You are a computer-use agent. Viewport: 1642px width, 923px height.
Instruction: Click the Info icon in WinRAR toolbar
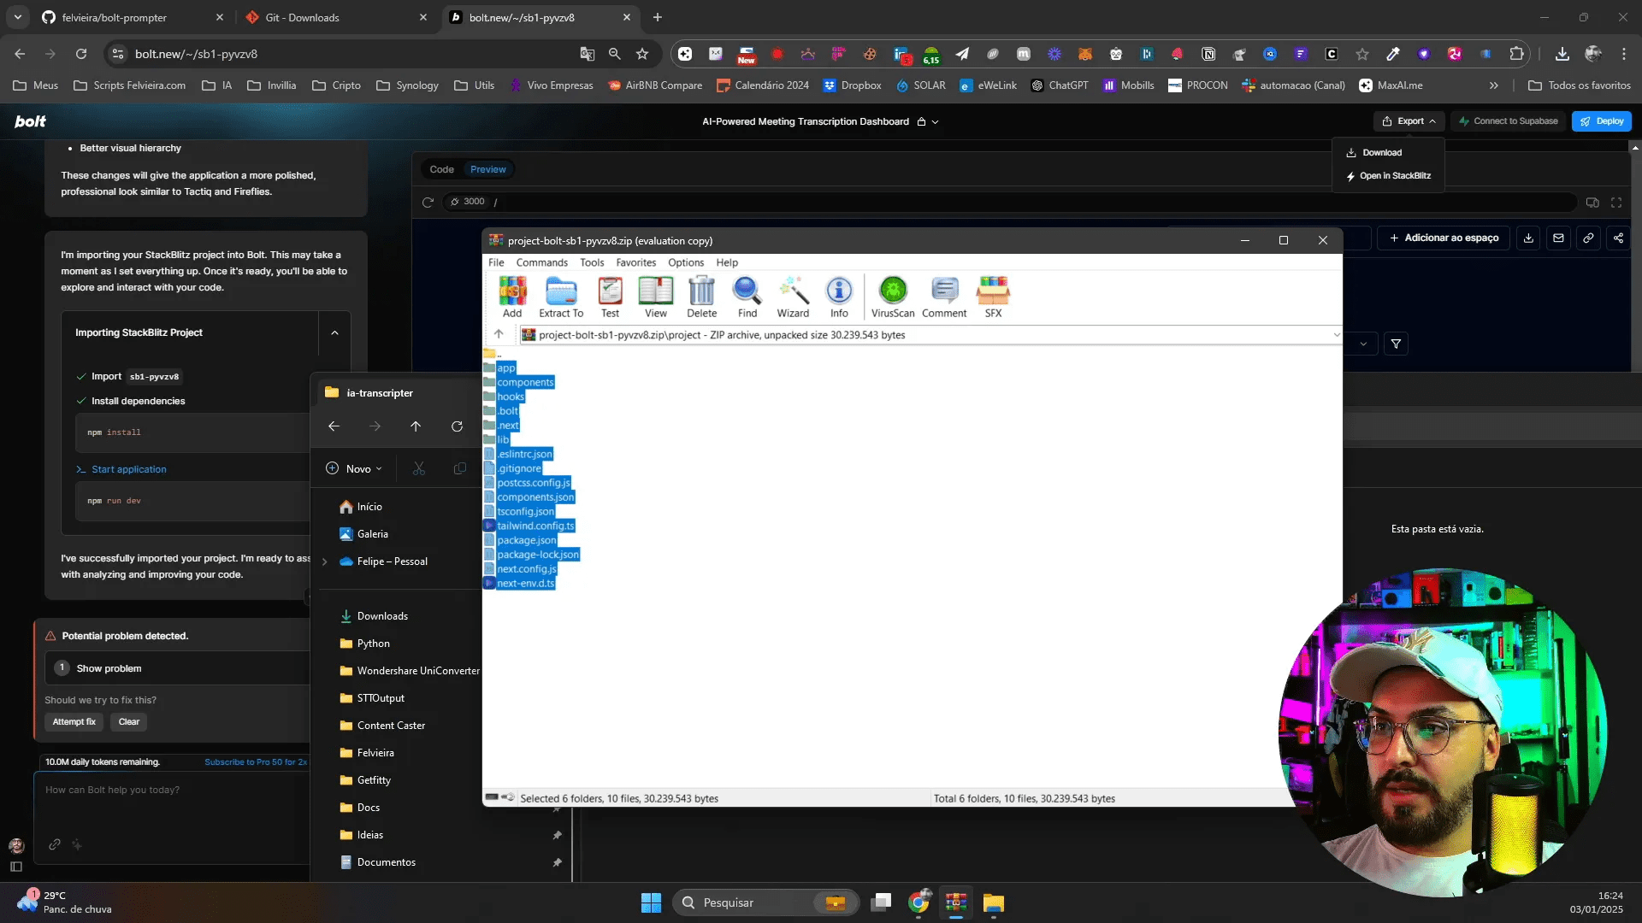click(x=839, y=297)
